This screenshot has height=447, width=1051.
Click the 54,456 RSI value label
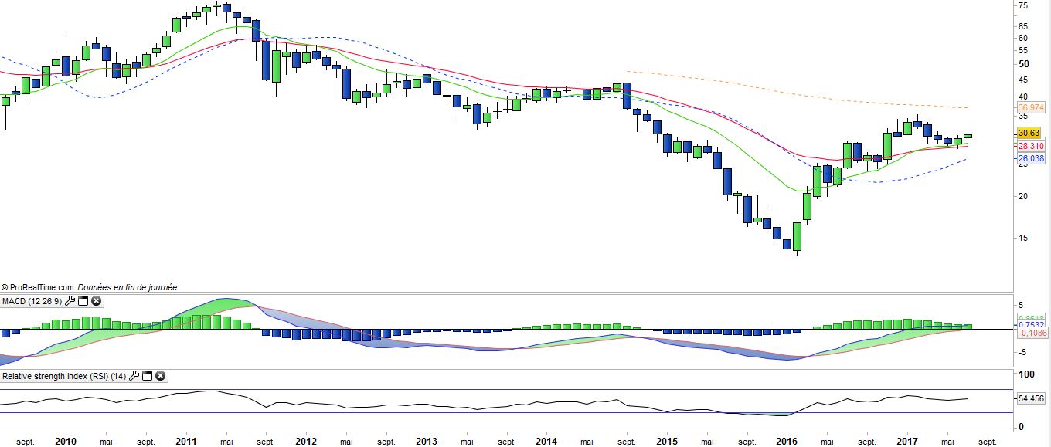click(1032, 399)
